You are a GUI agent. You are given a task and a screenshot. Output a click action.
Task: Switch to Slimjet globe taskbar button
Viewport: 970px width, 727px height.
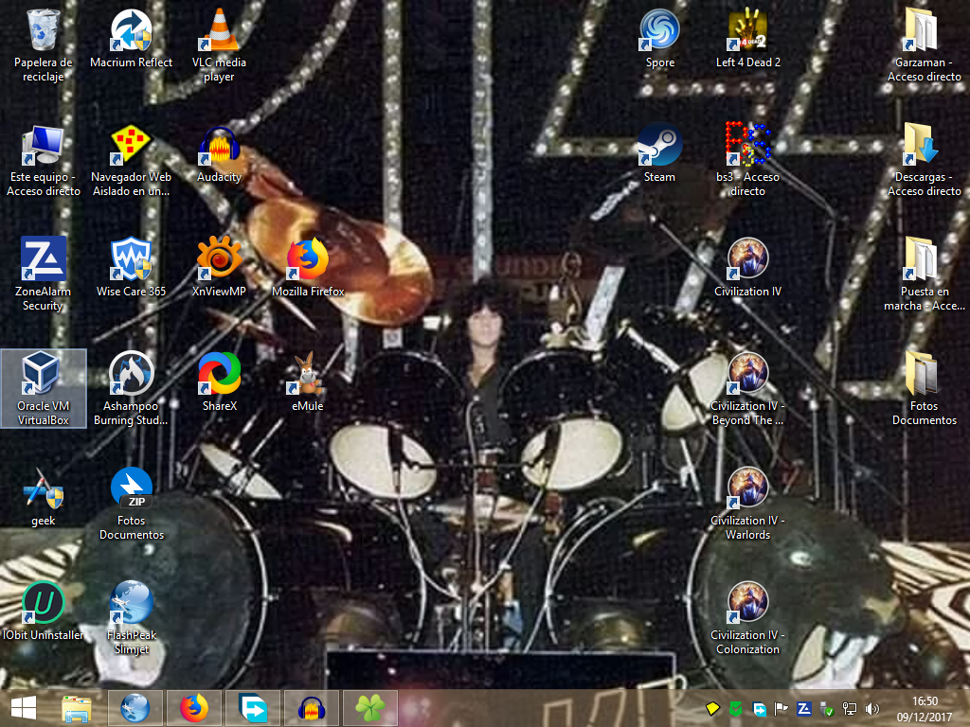(x=135, y=708)
